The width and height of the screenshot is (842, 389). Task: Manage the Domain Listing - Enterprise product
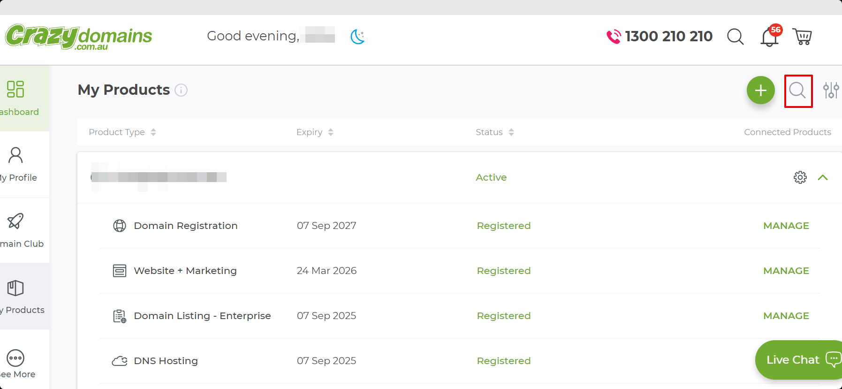(786, 316)
